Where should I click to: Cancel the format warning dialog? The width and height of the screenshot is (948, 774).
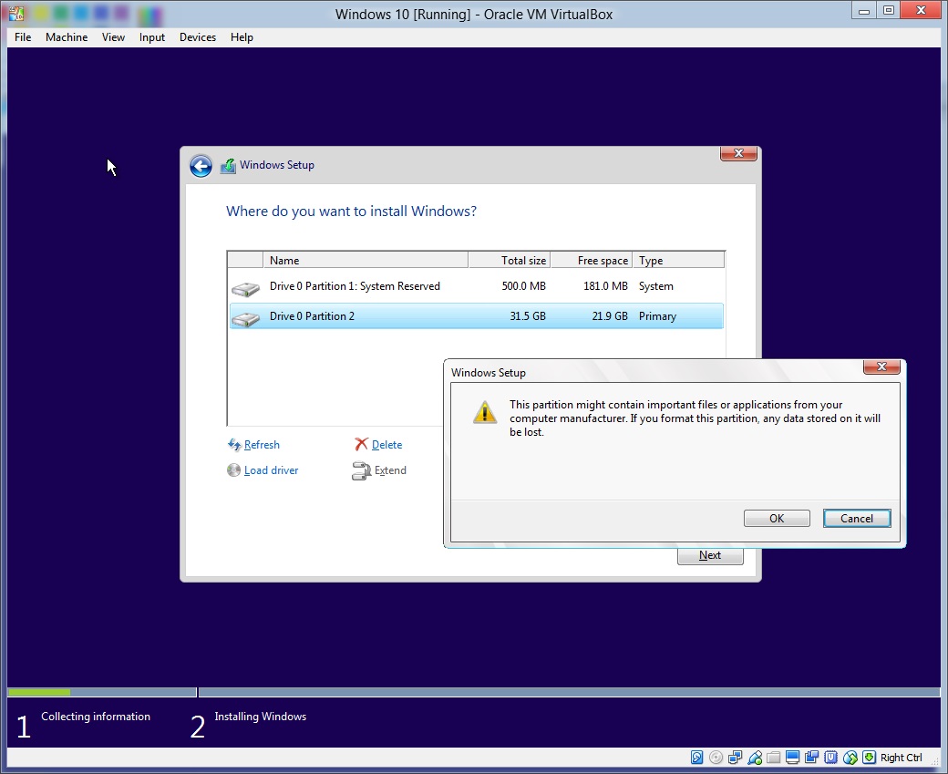[857, 518]
